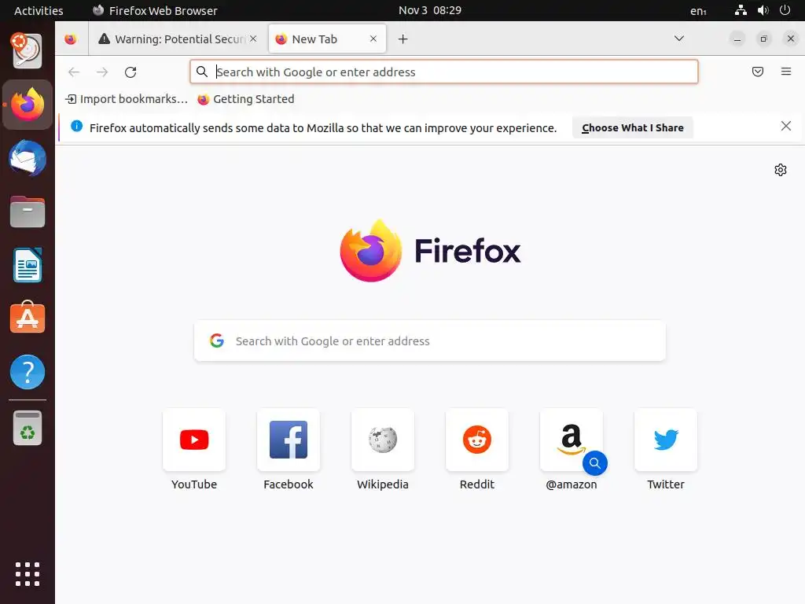Focus the URL address bar
The height and width of the screenshot is (604, 805).
coord(444,72)
